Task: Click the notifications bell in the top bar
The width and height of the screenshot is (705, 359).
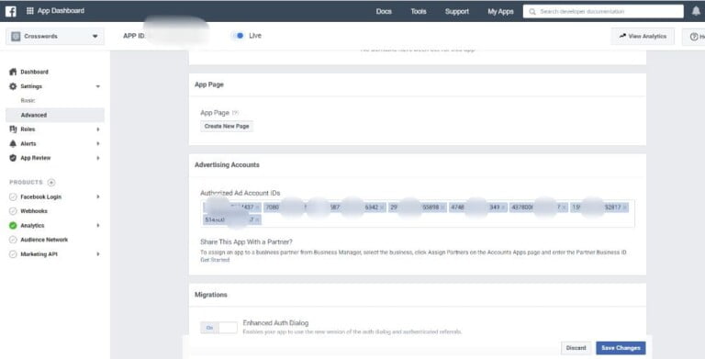Action: click(696, 11)
